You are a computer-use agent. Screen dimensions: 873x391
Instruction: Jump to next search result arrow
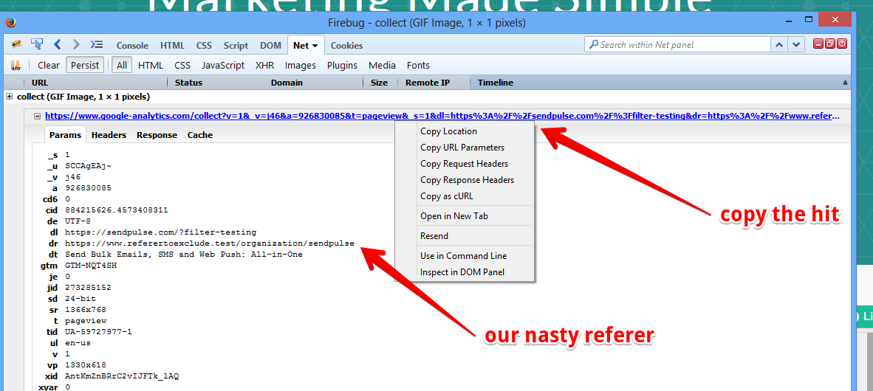pos(797,44)
